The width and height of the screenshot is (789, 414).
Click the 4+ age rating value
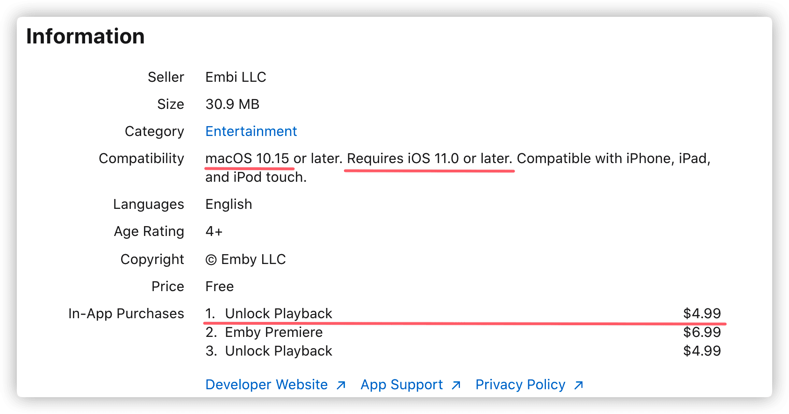pos(214,231)
